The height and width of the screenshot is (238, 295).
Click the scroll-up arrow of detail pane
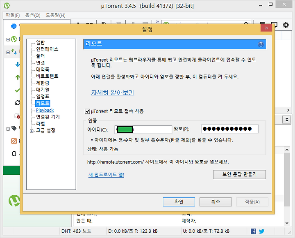point(287,150)
